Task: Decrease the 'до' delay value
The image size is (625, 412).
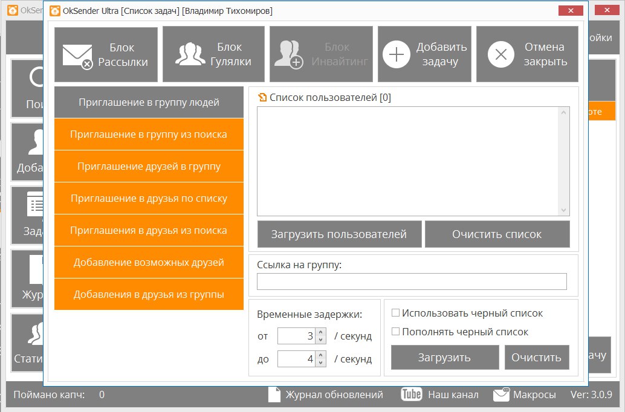Action: click(x=320, y=362)
